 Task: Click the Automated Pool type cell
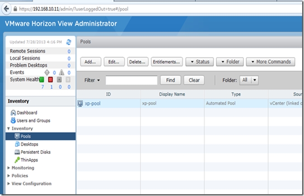point(236,103)
